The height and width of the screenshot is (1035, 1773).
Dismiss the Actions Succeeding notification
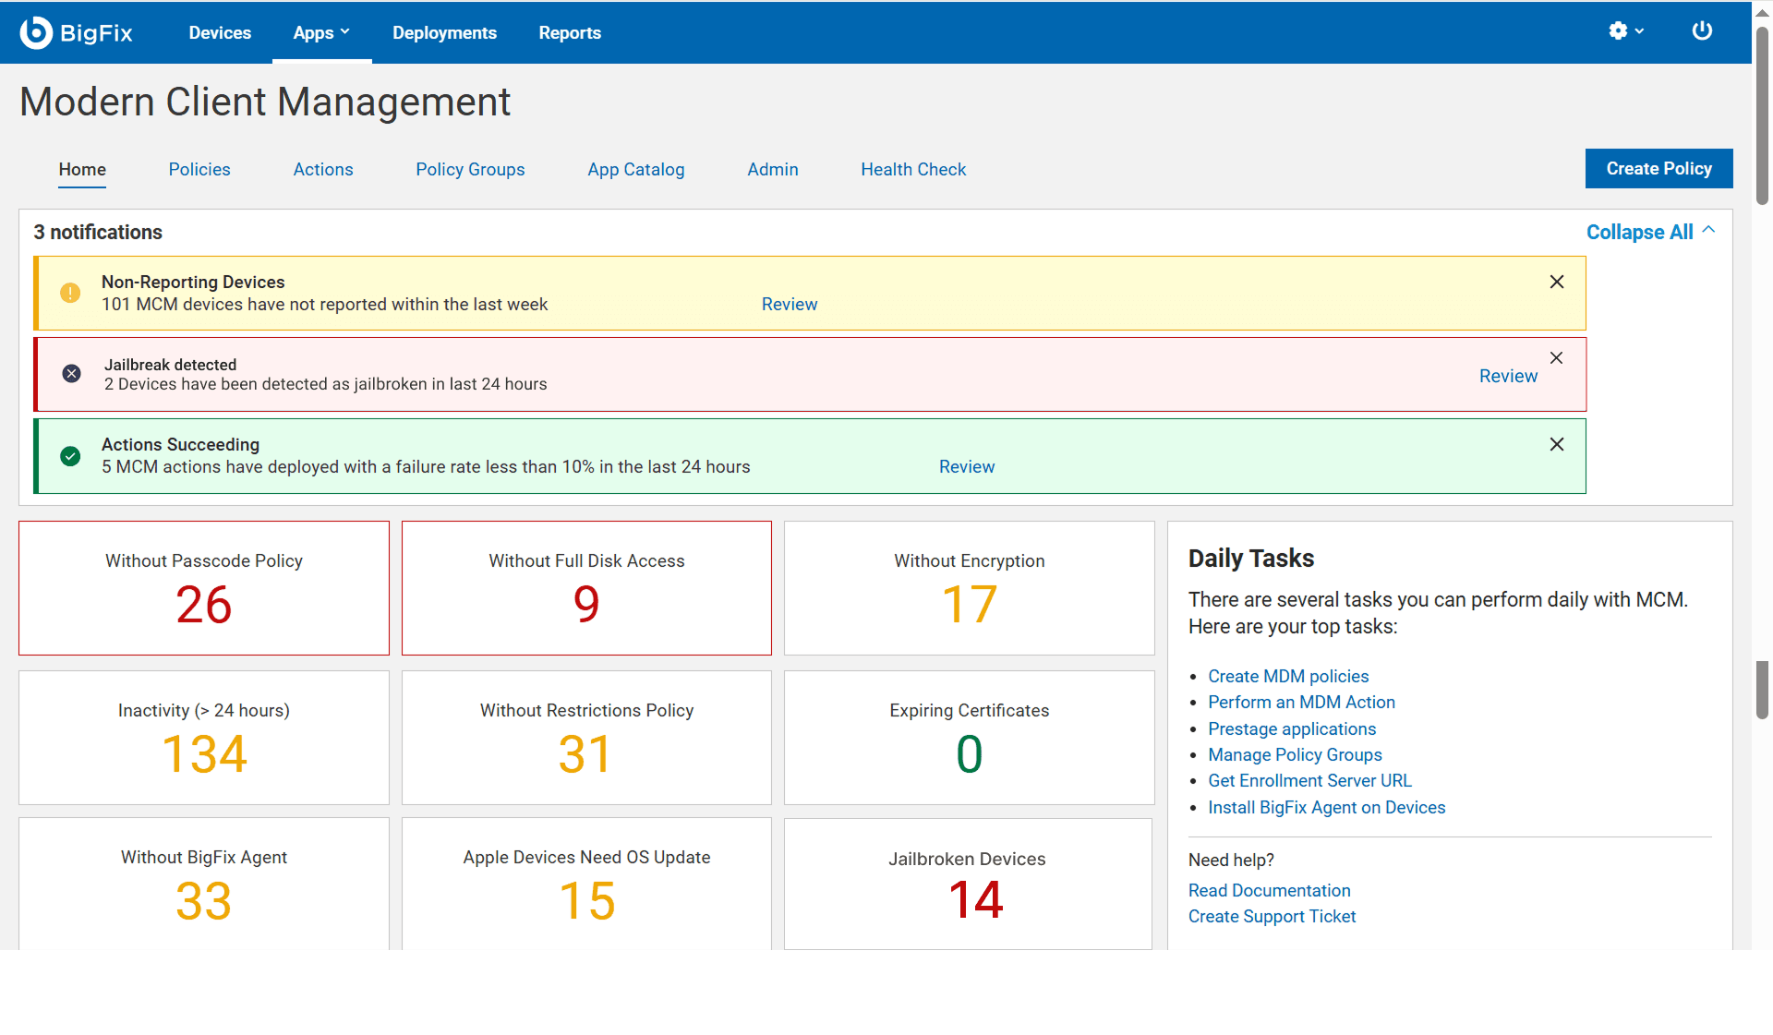pos(1557,444)
